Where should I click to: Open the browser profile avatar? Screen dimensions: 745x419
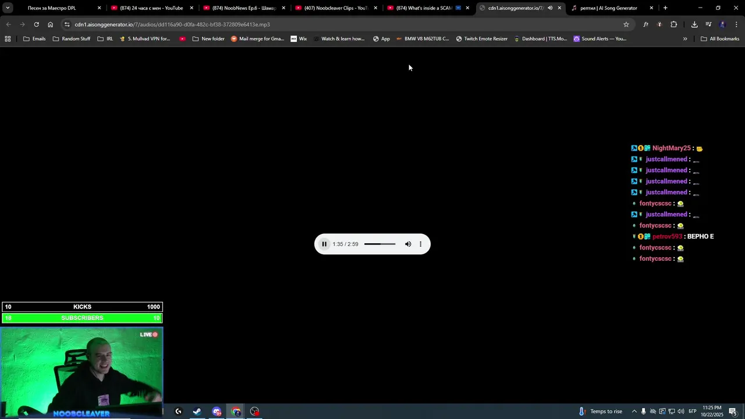click(722, 24)
